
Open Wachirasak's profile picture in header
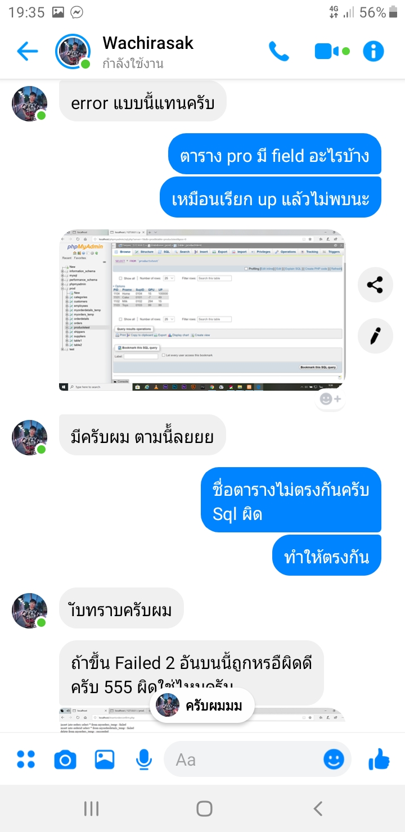[x=73, y=52]
